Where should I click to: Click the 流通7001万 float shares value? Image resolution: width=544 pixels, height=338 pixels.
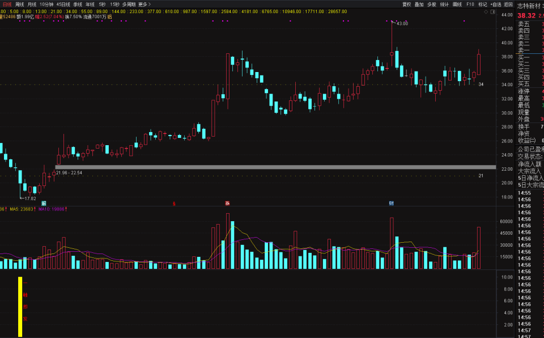[x=95, y=16]
